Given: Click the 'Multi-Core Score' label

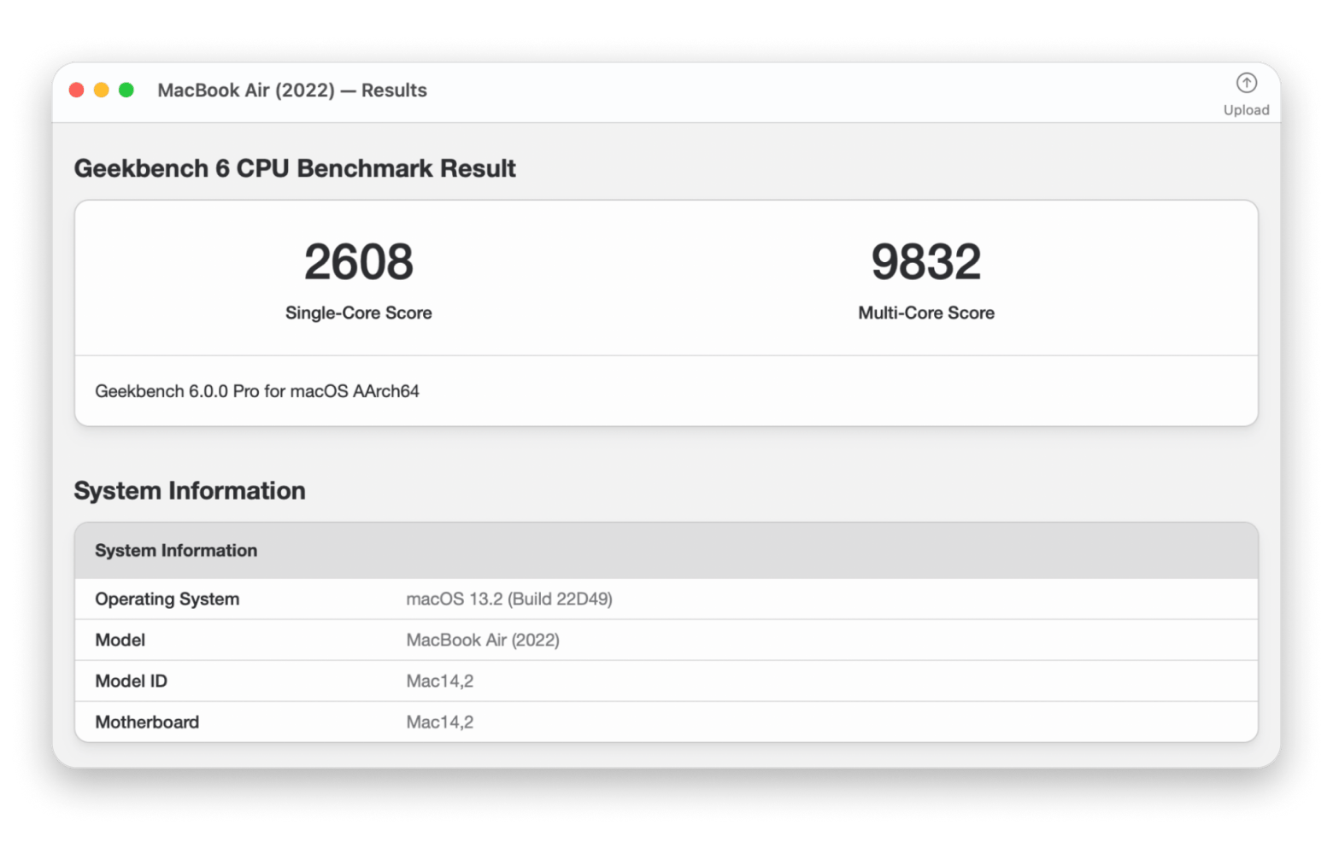Looking at the screenshot, I should 925,313.
